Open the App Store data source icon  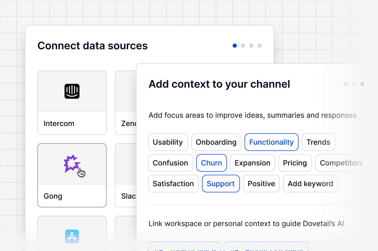click(72, 236)
